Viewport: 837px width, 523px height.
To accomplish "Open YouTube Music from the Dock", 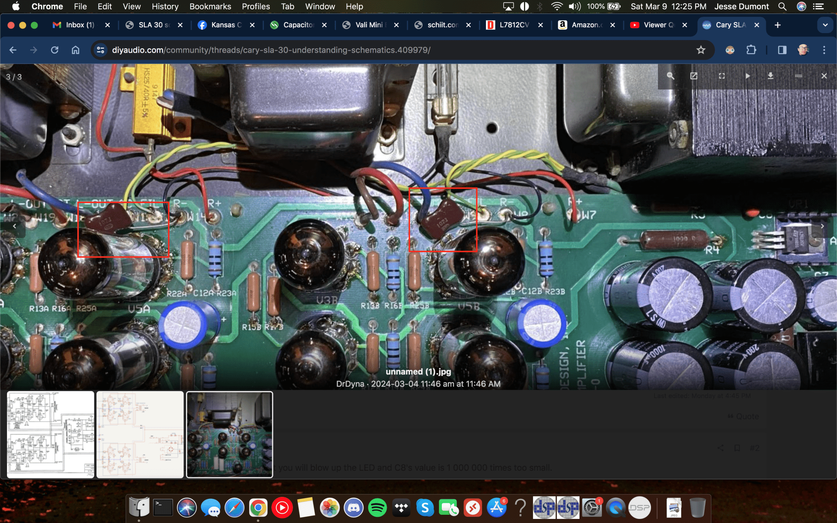I will coord(282,508).
